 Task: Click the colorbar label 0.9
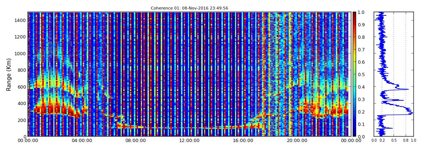coord(361,25)
